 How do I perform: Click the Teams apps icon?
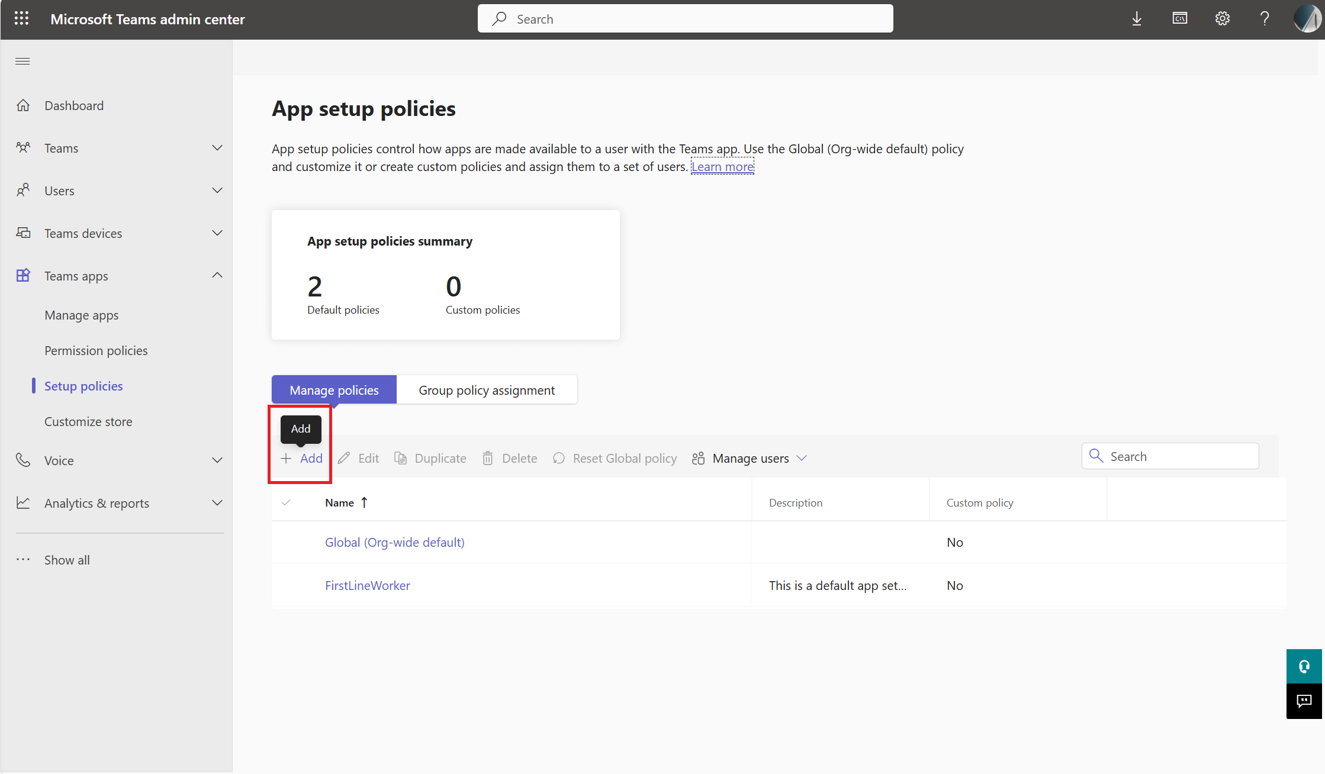coord(23,276)
